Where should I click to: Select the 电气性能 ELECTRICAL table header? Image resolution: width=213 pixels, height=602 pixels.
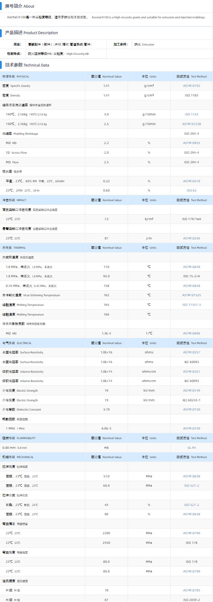coord(17,343)
